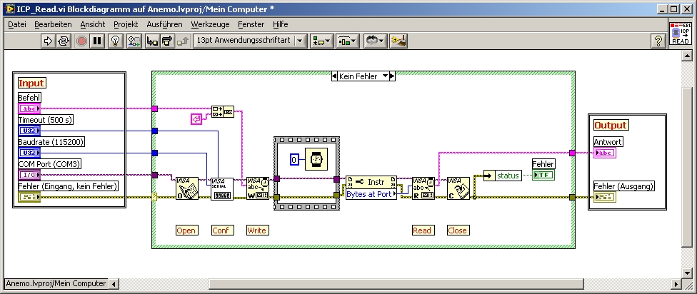Viewport: 697px width, 294px height.
Task: Select the VISA Write node
Action: [258, 189]
